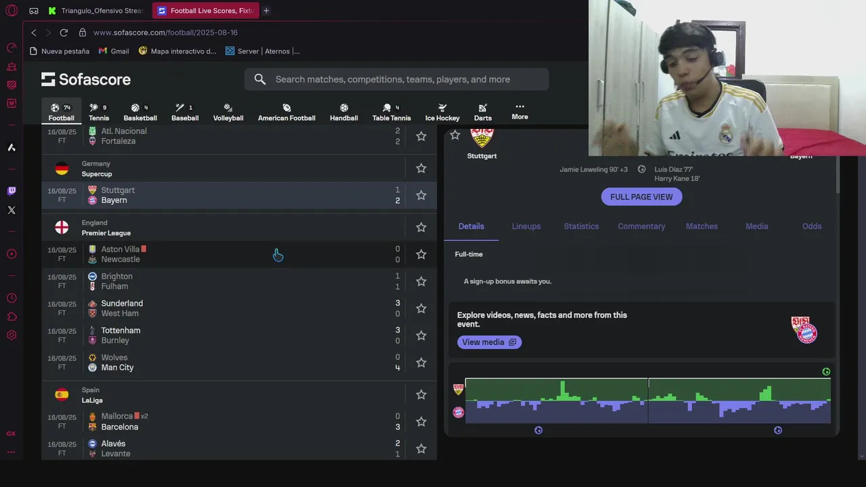Image resolution: width=866 pixels, height=487 pixels.
Task: Open sidebar history clock icon
Action: click(12, 298)
